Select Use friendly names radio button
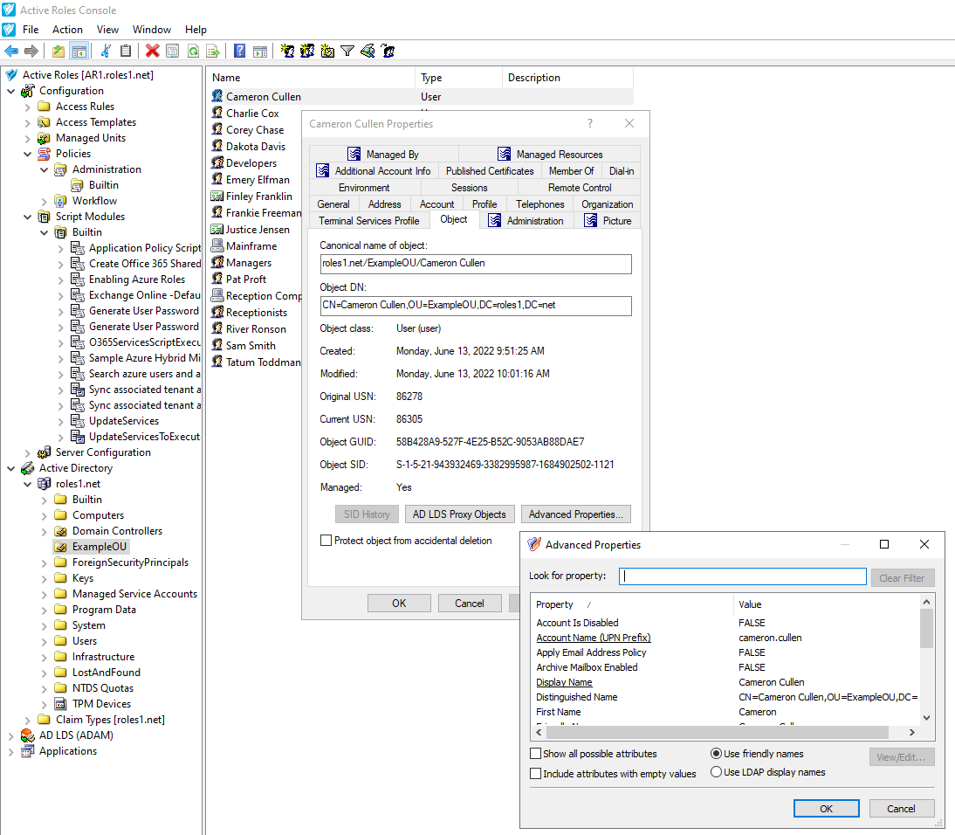 716,754
